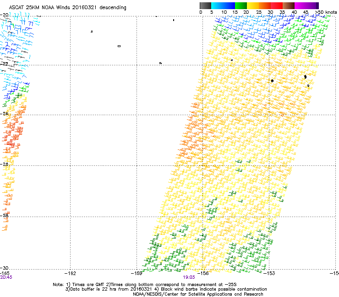This screenshot has width=339, height=297.
Task: Click the purple 19:05 swath time label
Action: click(189, 277)
